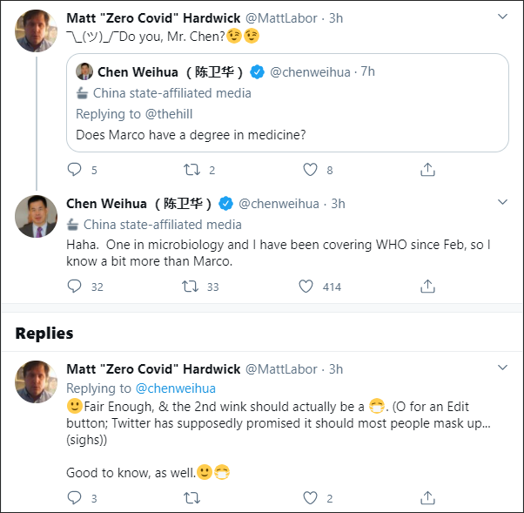Follow the 'Replying to @chenweihua' link
This screenshot has width=524, height=513.
click(175, 388)
